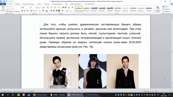Toggle Show paragraph marks (¶)
Viewport: 173px width, 97px height.
pos(72,8)
